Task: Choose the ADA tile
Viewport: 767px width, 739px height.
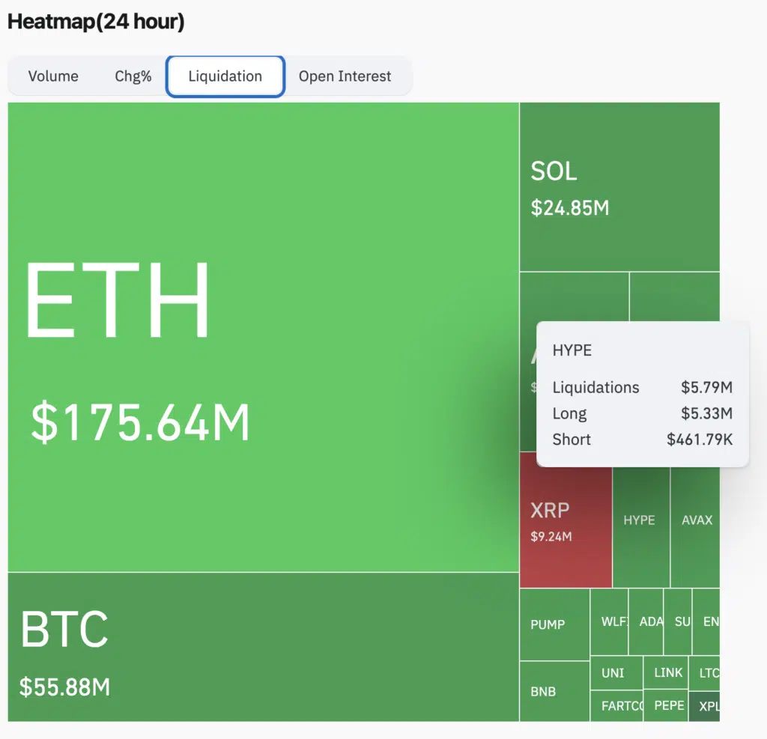Action: coord(646,621)
